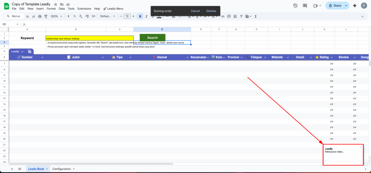Image resolution: width=371 pixels, height=173 pixels.
Task: Star this spreadsheet document
Action: pyautogui.click(x=55, y=4)
